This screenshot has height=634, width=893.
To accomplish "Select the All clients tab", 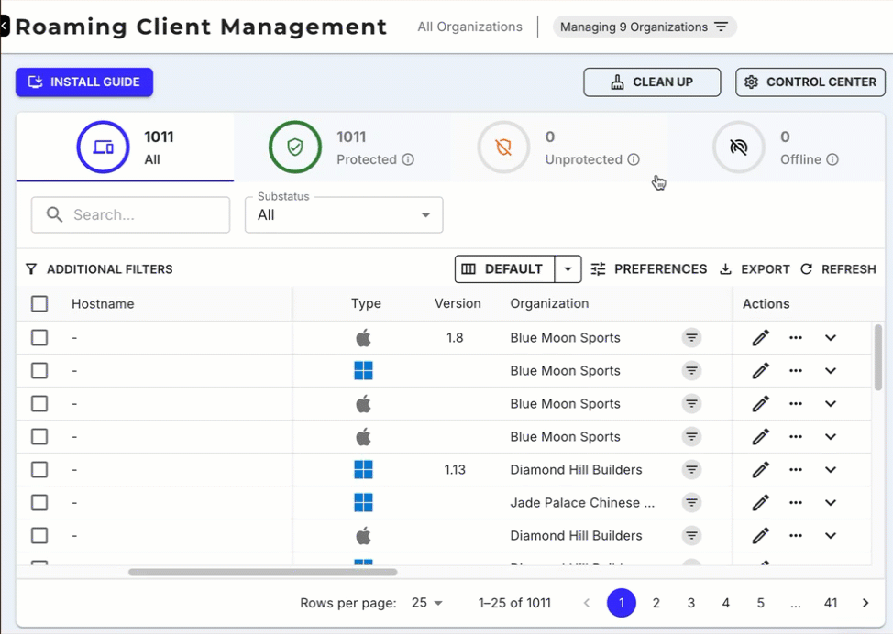I will coord(126,148).
